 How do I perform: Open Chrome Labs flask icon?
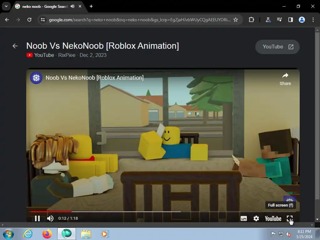268,20
